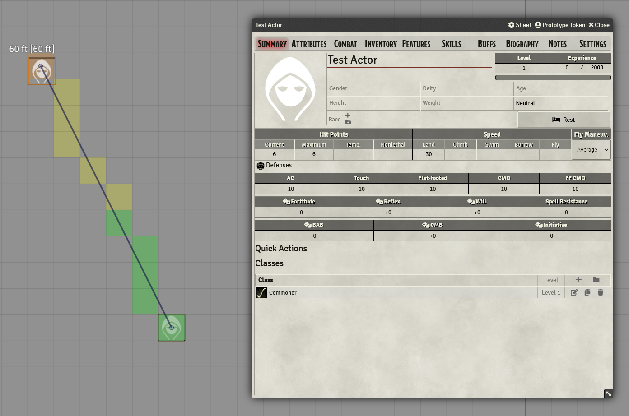The height and width of the screenshot is (416, 629).
Task: Click the Rest button
Action: [563, 119]
